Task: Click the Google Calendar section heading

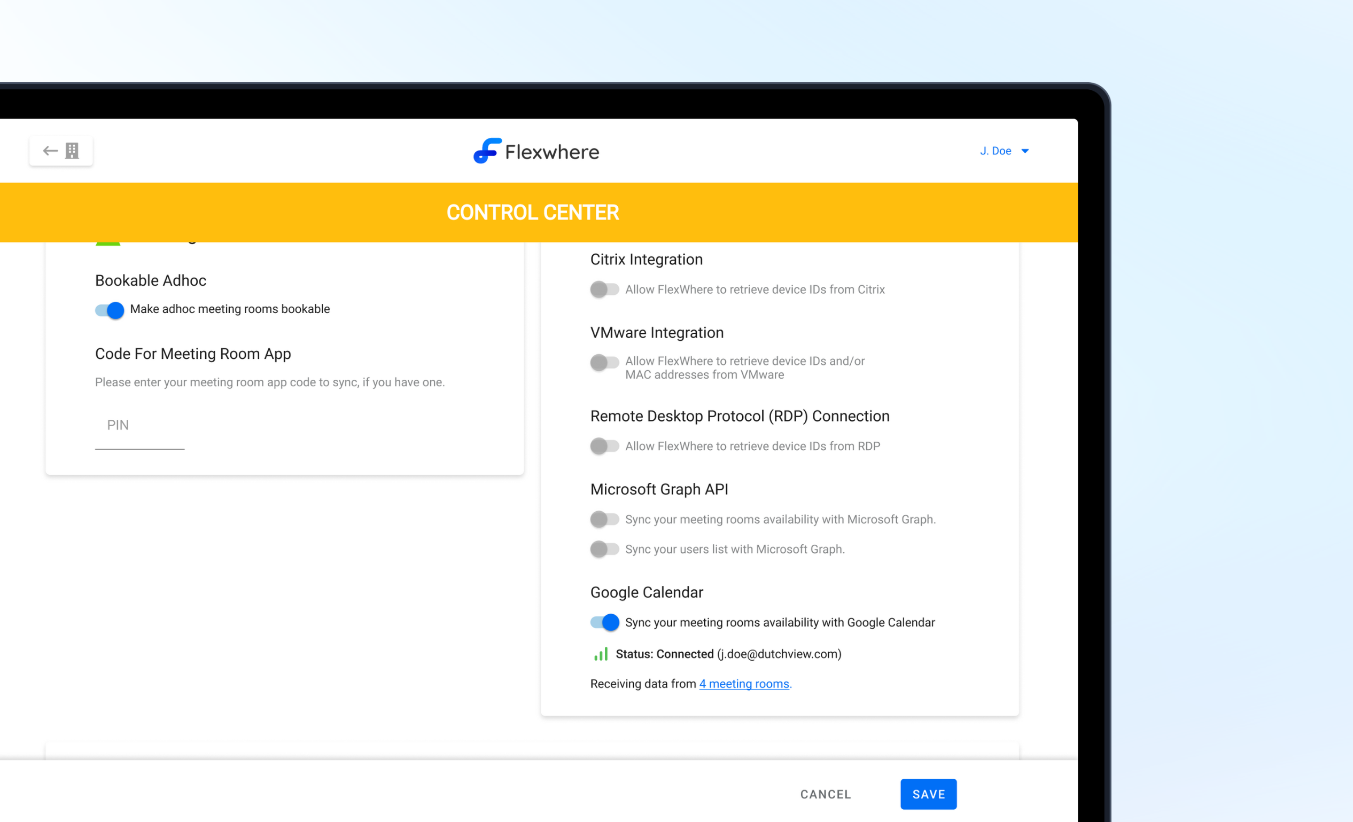Action: click(x=646, y=593)
